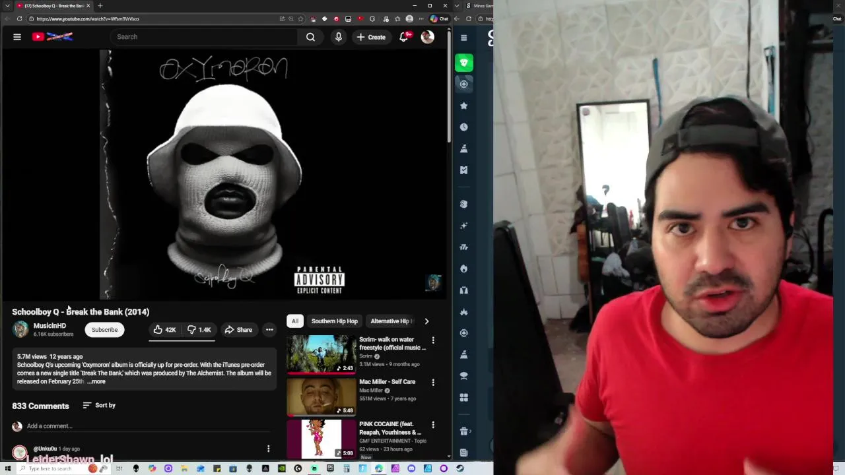Open options menu for @Unku0u comment

pyautogui.click(x=268, y=449)
